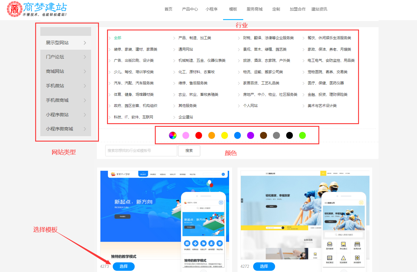The width and height of the screenshot is (417, 272).
Task: Click 选择 to pick template 4272
Action: [264, 267]
